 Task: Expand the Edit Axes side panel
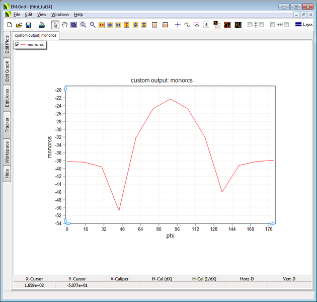pyautogui.click(x=7, y=98)
